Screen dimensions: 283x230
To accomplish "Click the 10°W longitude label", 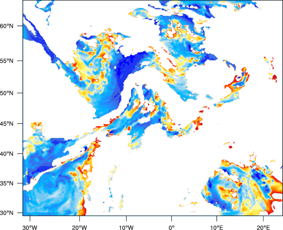I will pyautogui.click(x=126, y=228).
